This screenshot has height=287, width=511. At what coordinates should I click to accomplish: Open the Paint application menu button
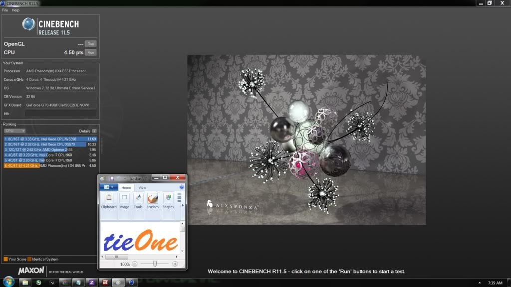click(108, 187)
